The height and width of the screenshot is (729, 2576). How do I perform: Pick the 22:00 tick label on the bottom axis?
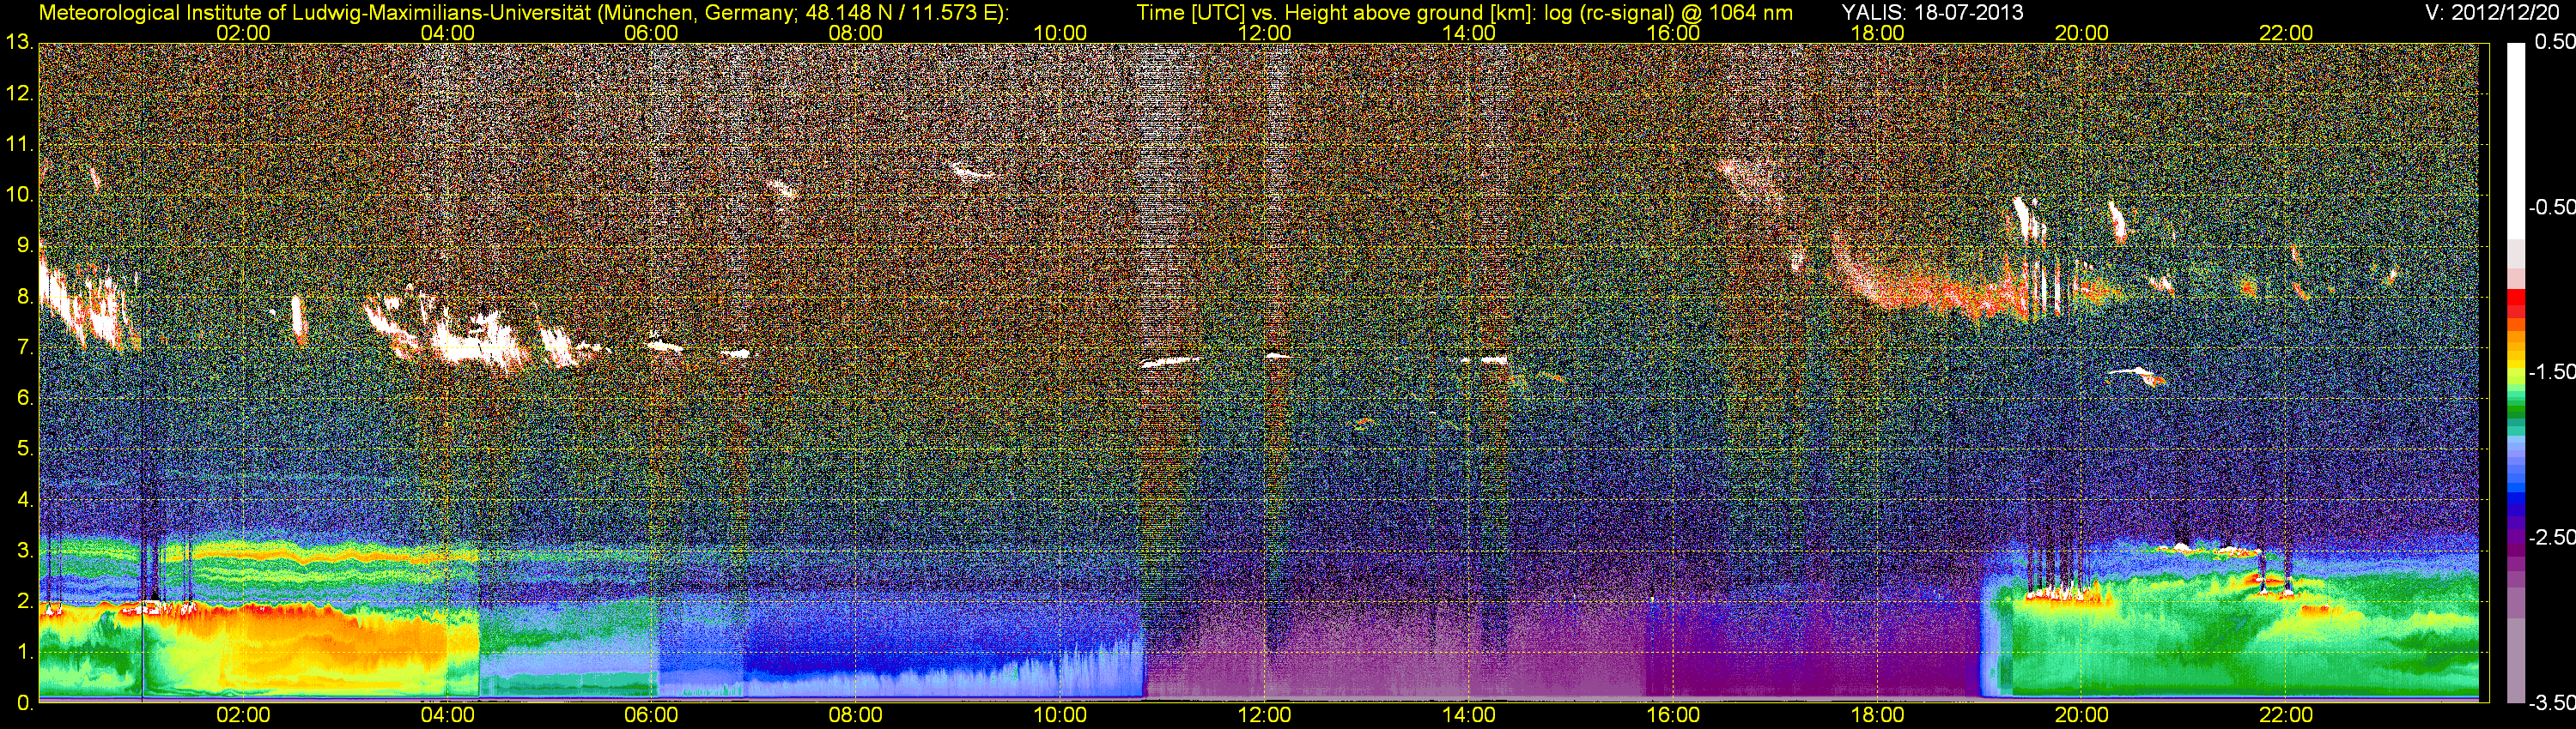click(x=2286, y=715)
